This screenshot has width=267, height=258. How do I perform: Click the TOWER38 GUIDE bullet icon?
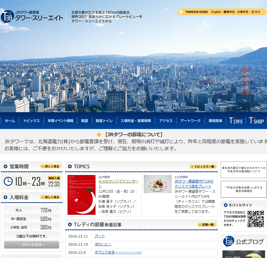pyautogui.click(x=181, y=12)
